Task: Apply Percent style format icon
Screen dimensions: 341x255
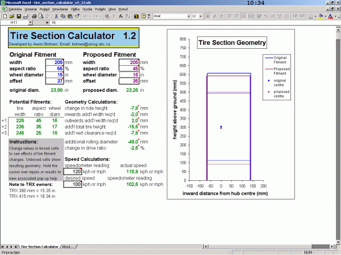Action: (266, 16)
